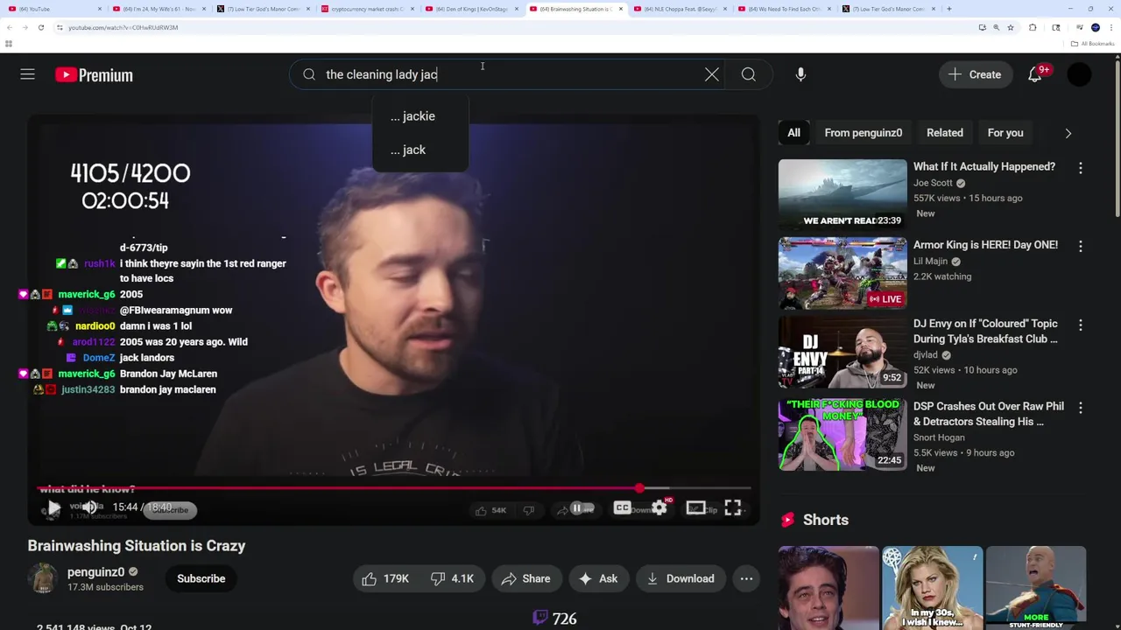This screenshot has width=1121, height=630.
Task: Open options for 'DSP Crashes Out' video
Action: click(1080, 408)
